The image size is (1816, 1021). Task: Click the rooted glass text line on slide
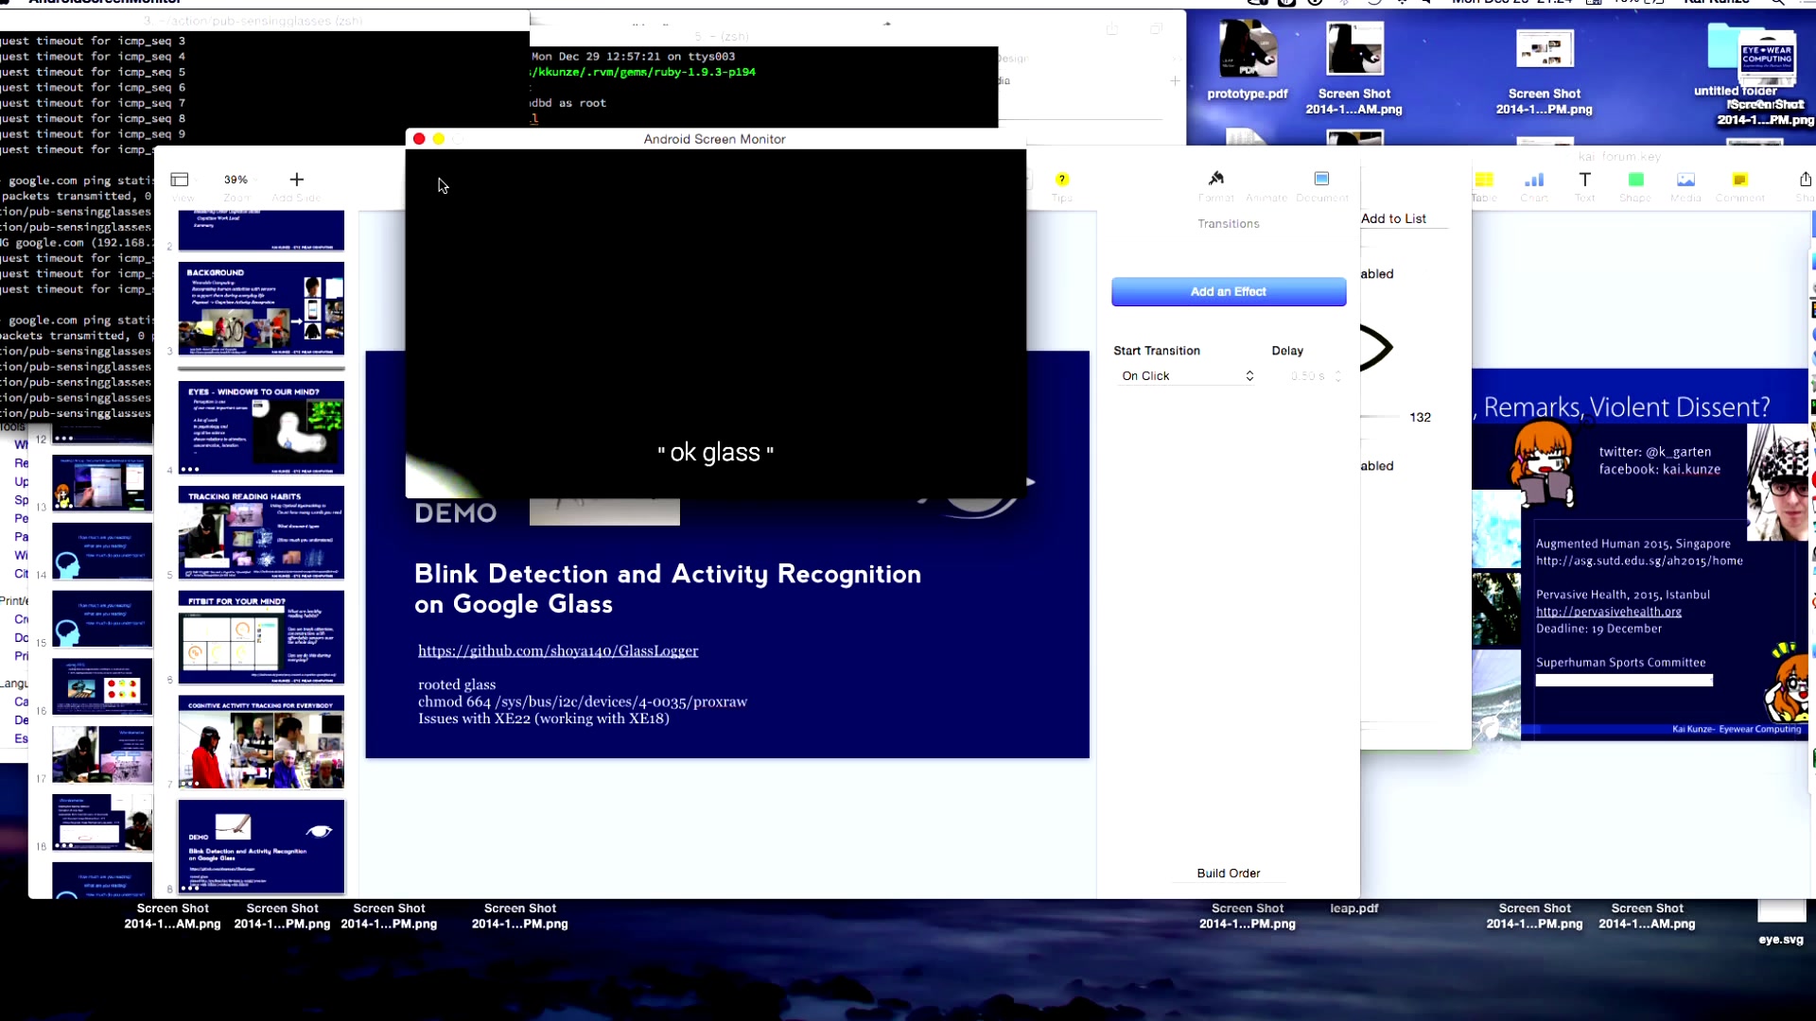457,684
